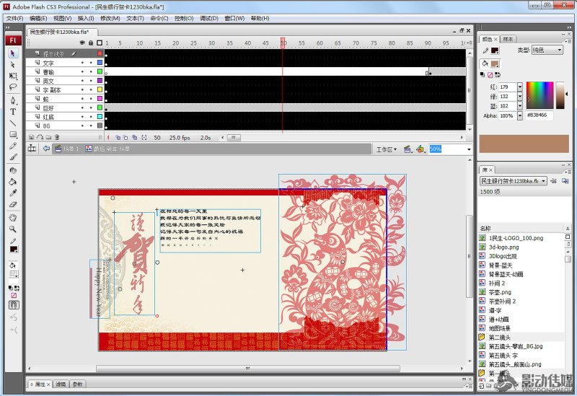This screenshot has width=577, height=396.
Task: Open the stage zoom 50% dropdown
Action: pyautogui.click(x=469, y=149)
